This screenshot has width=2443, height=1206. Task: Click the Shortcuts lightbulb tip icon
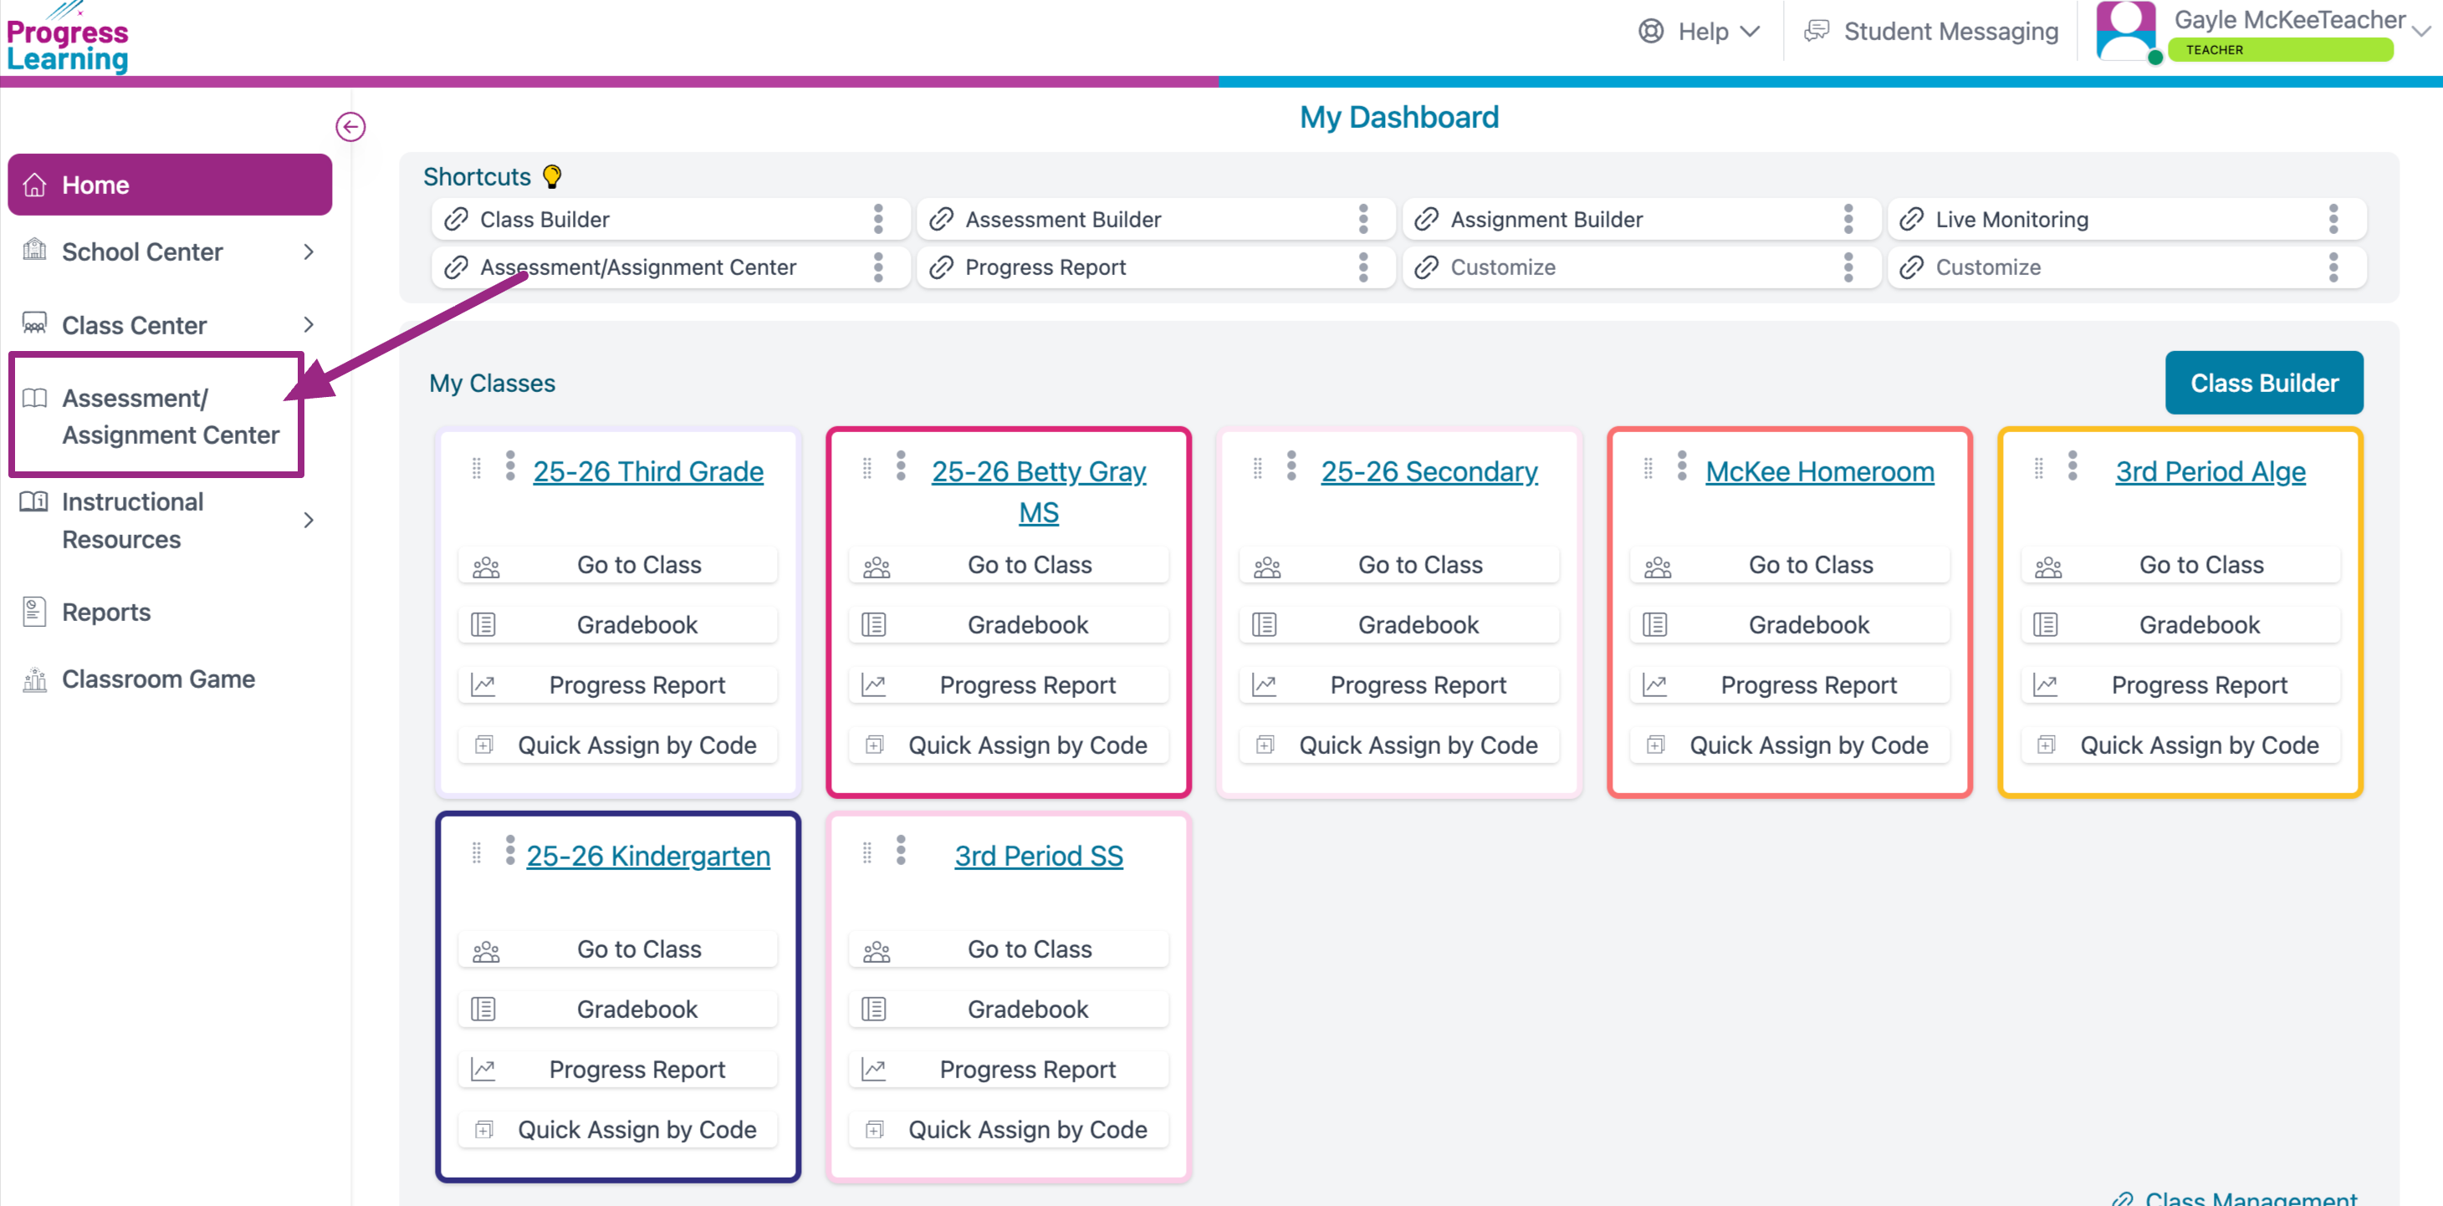(x=552, y=176)
